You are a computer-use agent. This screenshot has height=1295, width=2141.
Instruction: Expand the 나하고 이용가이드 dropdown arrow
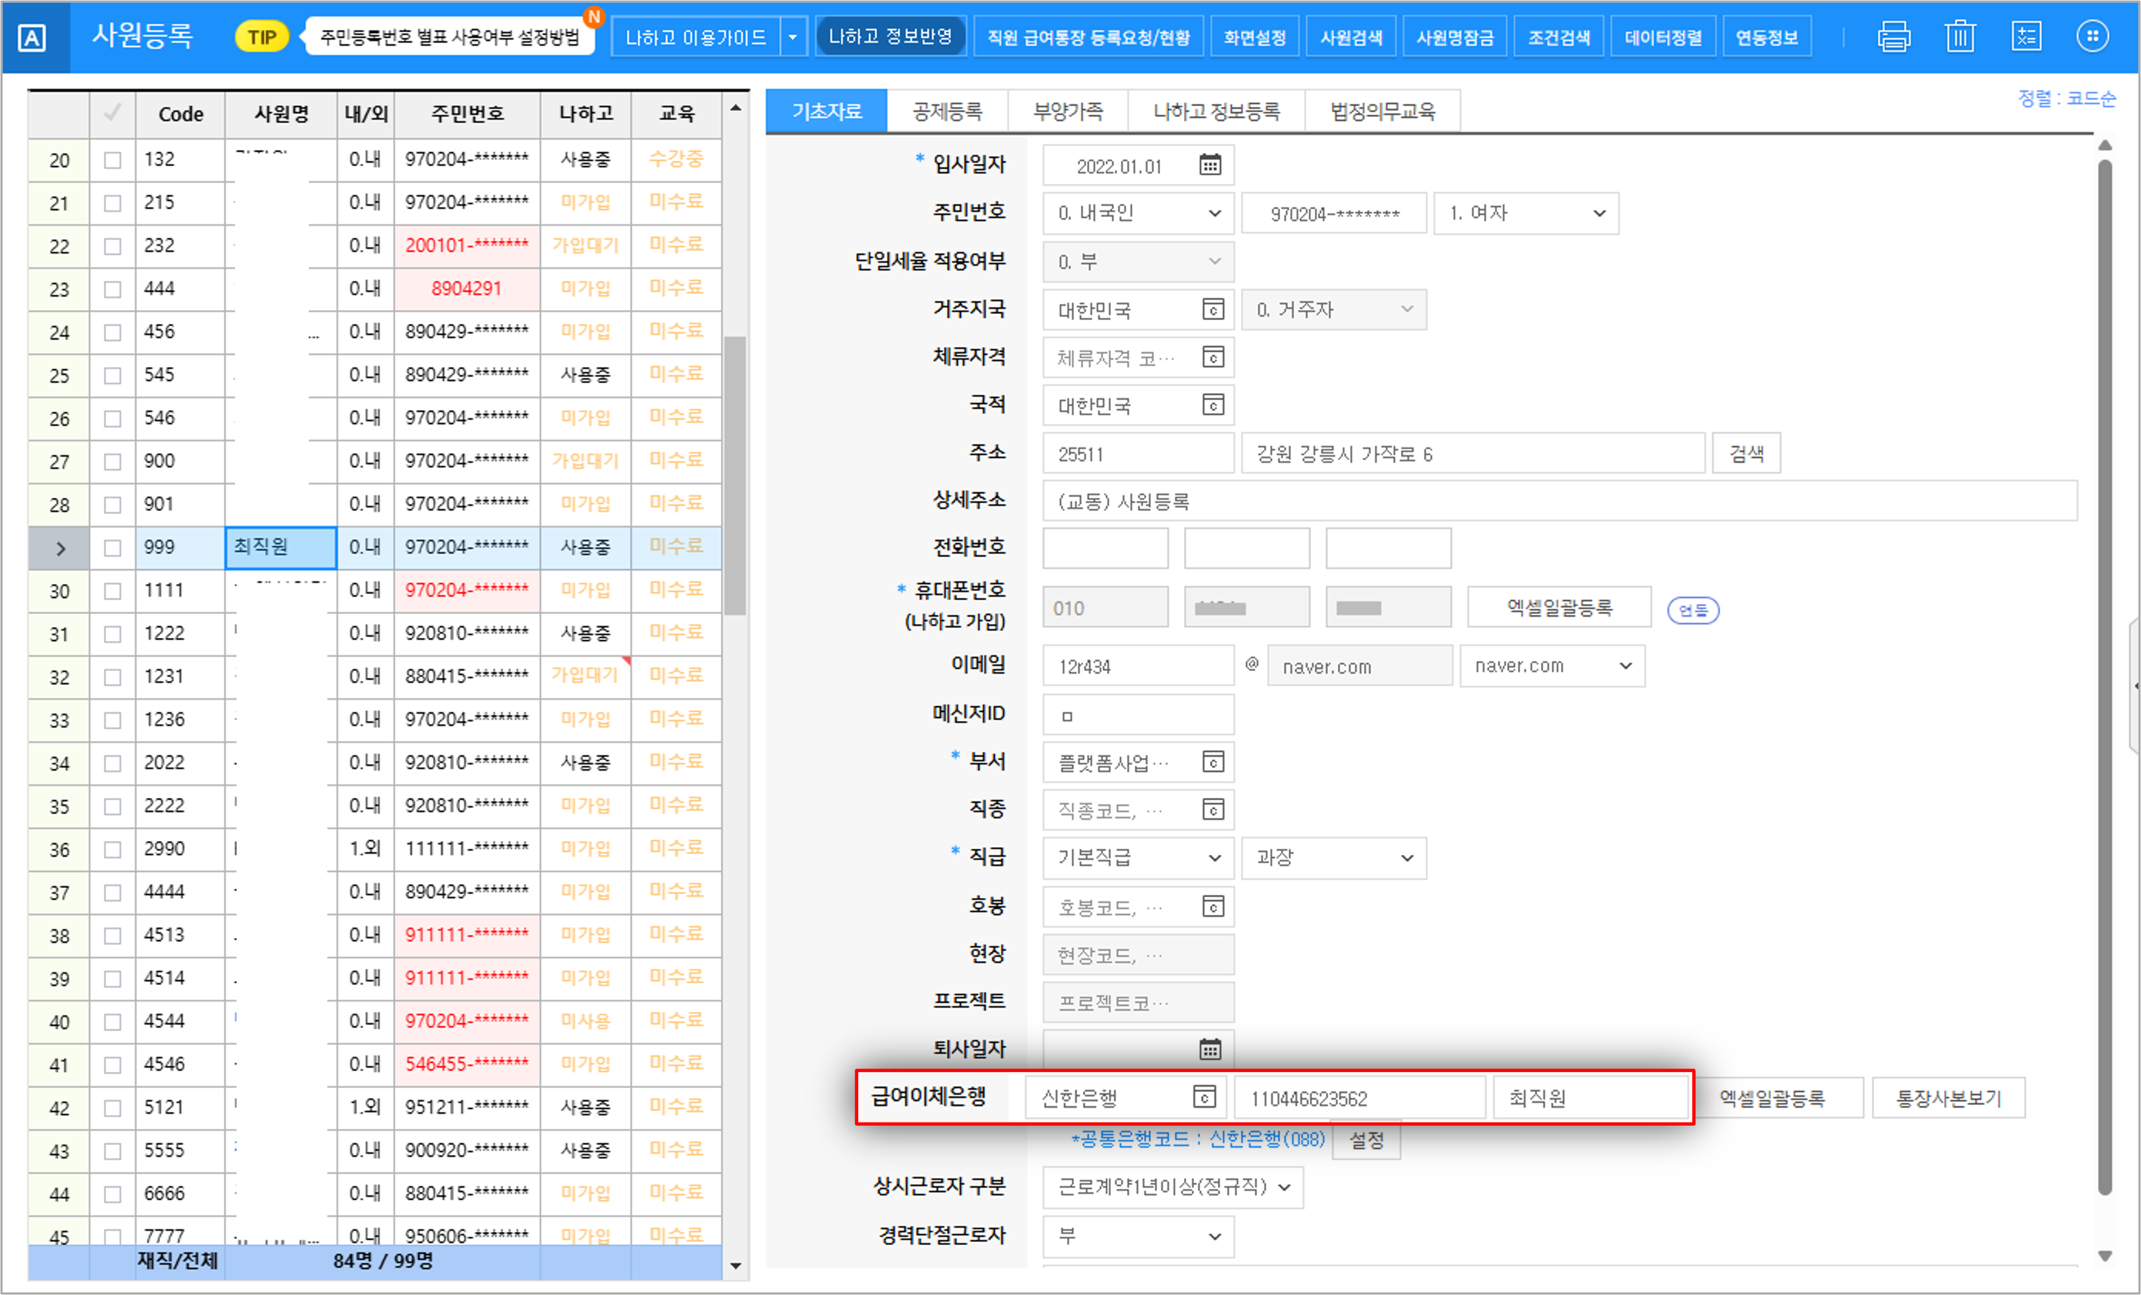click(793, 37)
